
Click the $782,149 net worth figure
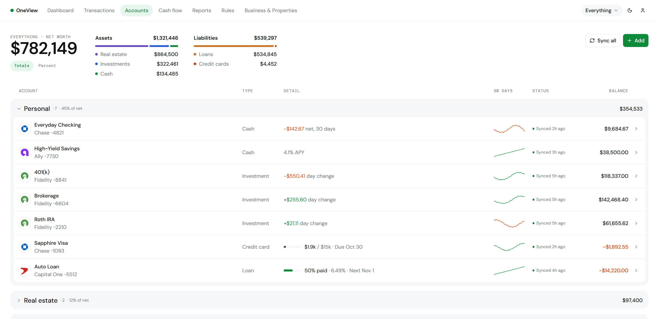click(44, 48)
